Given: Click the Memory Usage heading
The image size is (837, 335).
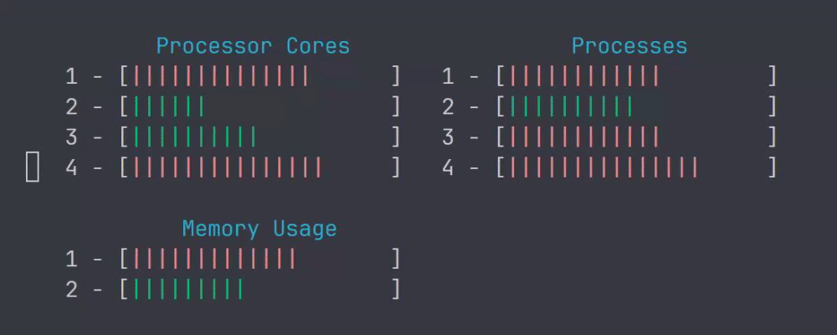Looking at the screenshot, I should (x=259, y=229).
